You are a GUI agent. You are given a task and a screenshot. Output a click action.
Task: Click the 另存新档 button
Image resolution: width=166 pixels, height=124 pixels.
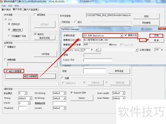pos(146,23)
